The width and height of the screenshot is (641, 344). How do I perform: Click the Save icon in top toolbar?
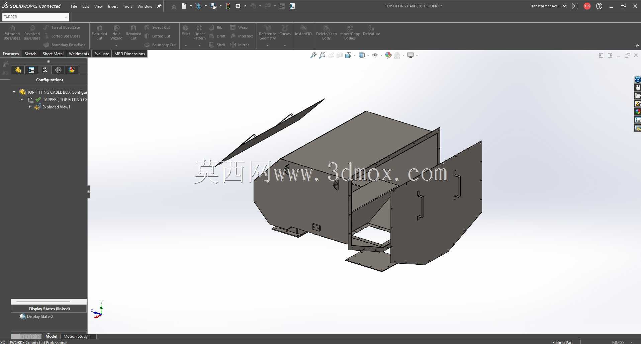(213, 6)
